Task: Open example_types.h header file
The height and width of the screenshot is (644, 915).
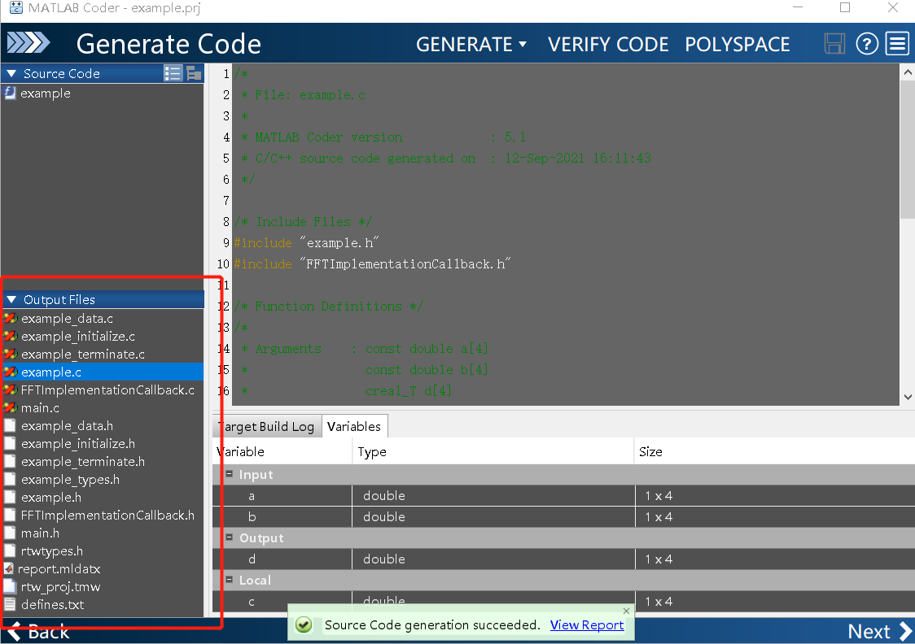Action: (x=70, y=480)
